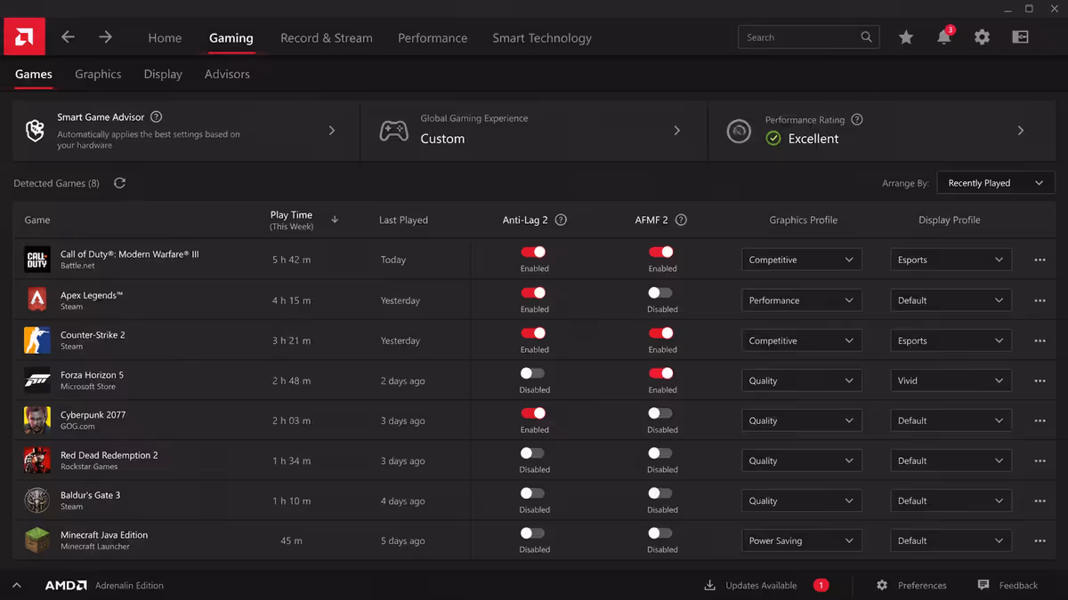Open more options for Forza Horizon 5
This screenshot has width=1068, height=600.
tap(1040, 380)
